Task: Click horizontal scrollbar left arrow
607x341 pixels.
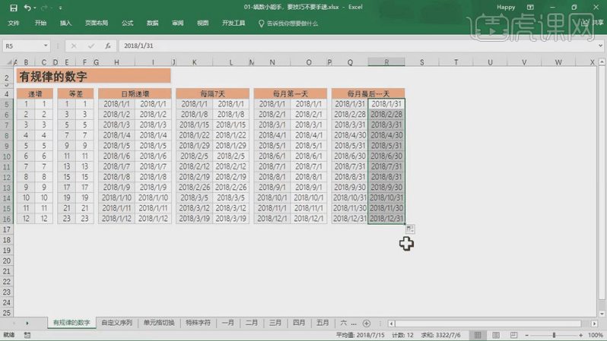Action: tap(392, 324)
